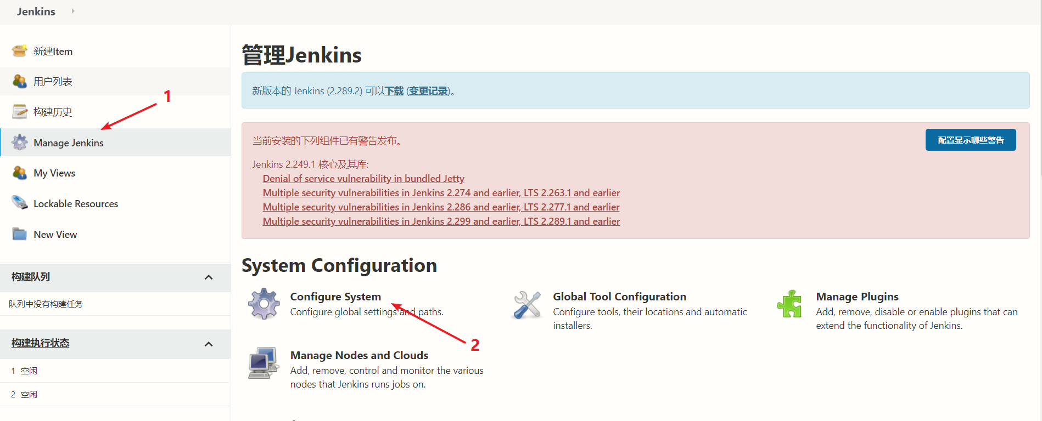This screenshot has width=1042, height=421.
Task: Click the 用户列表 people icon
Action: pyautogui.click(x=20, y=81)
